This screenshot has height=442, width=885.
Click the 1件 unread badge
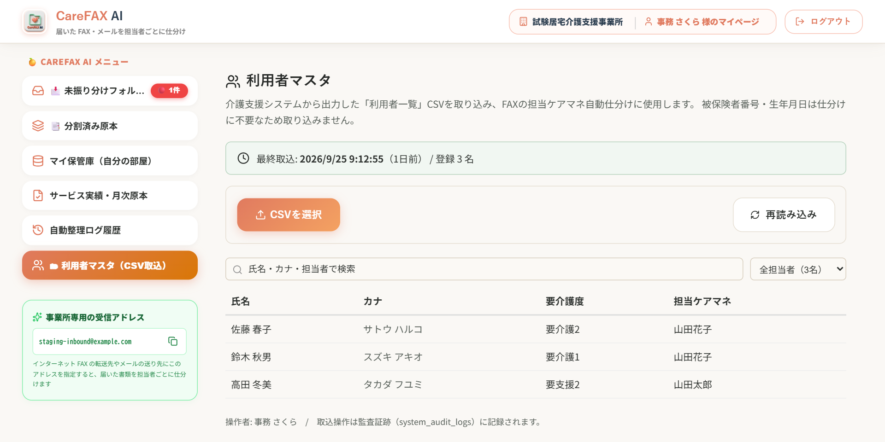coord(169,91)
